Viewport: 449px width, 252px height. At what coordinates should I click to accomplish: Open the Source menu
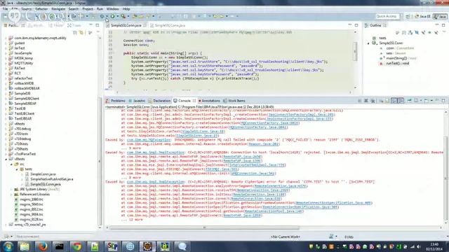pyautogui.click(x=27, y=9)
